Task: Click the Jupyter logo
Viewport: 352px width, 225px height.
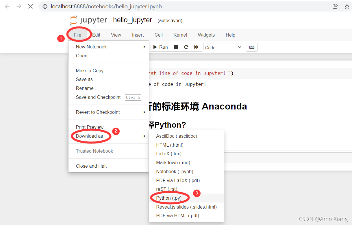Action: pyautogui.click(x=88, y=20)
